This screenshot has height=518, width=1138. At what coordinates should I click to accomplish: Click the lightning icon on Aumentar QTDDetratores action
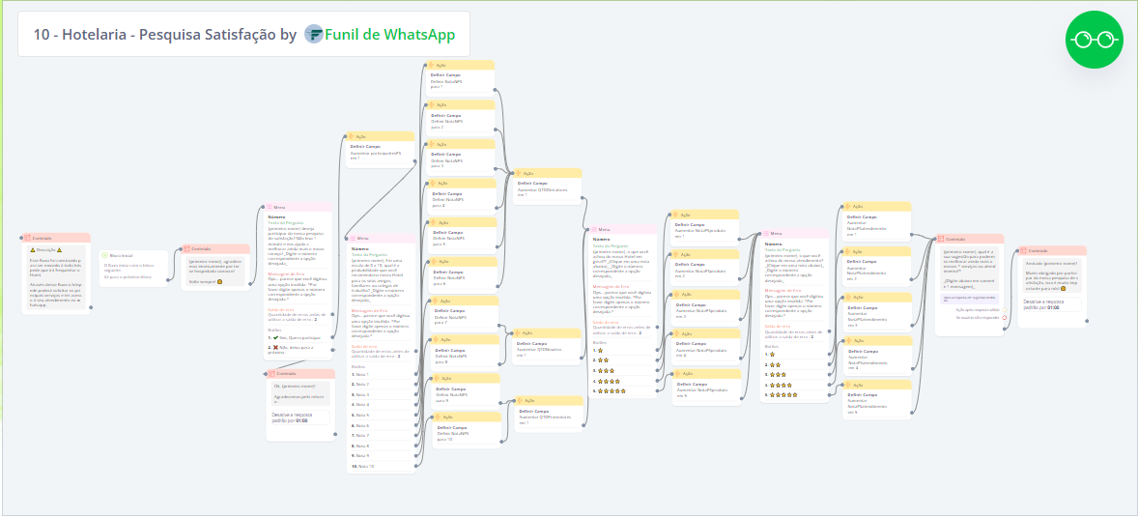tap(517, 173)
